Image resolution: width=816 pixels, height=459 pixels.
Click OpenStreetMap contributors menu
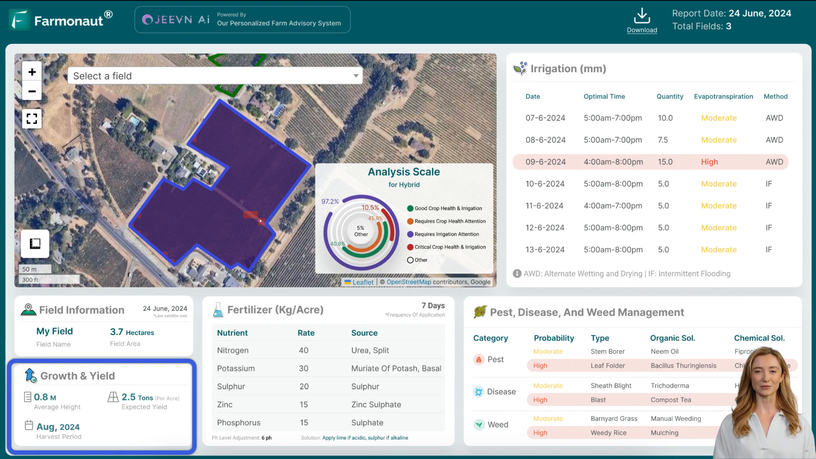[409, 281]
